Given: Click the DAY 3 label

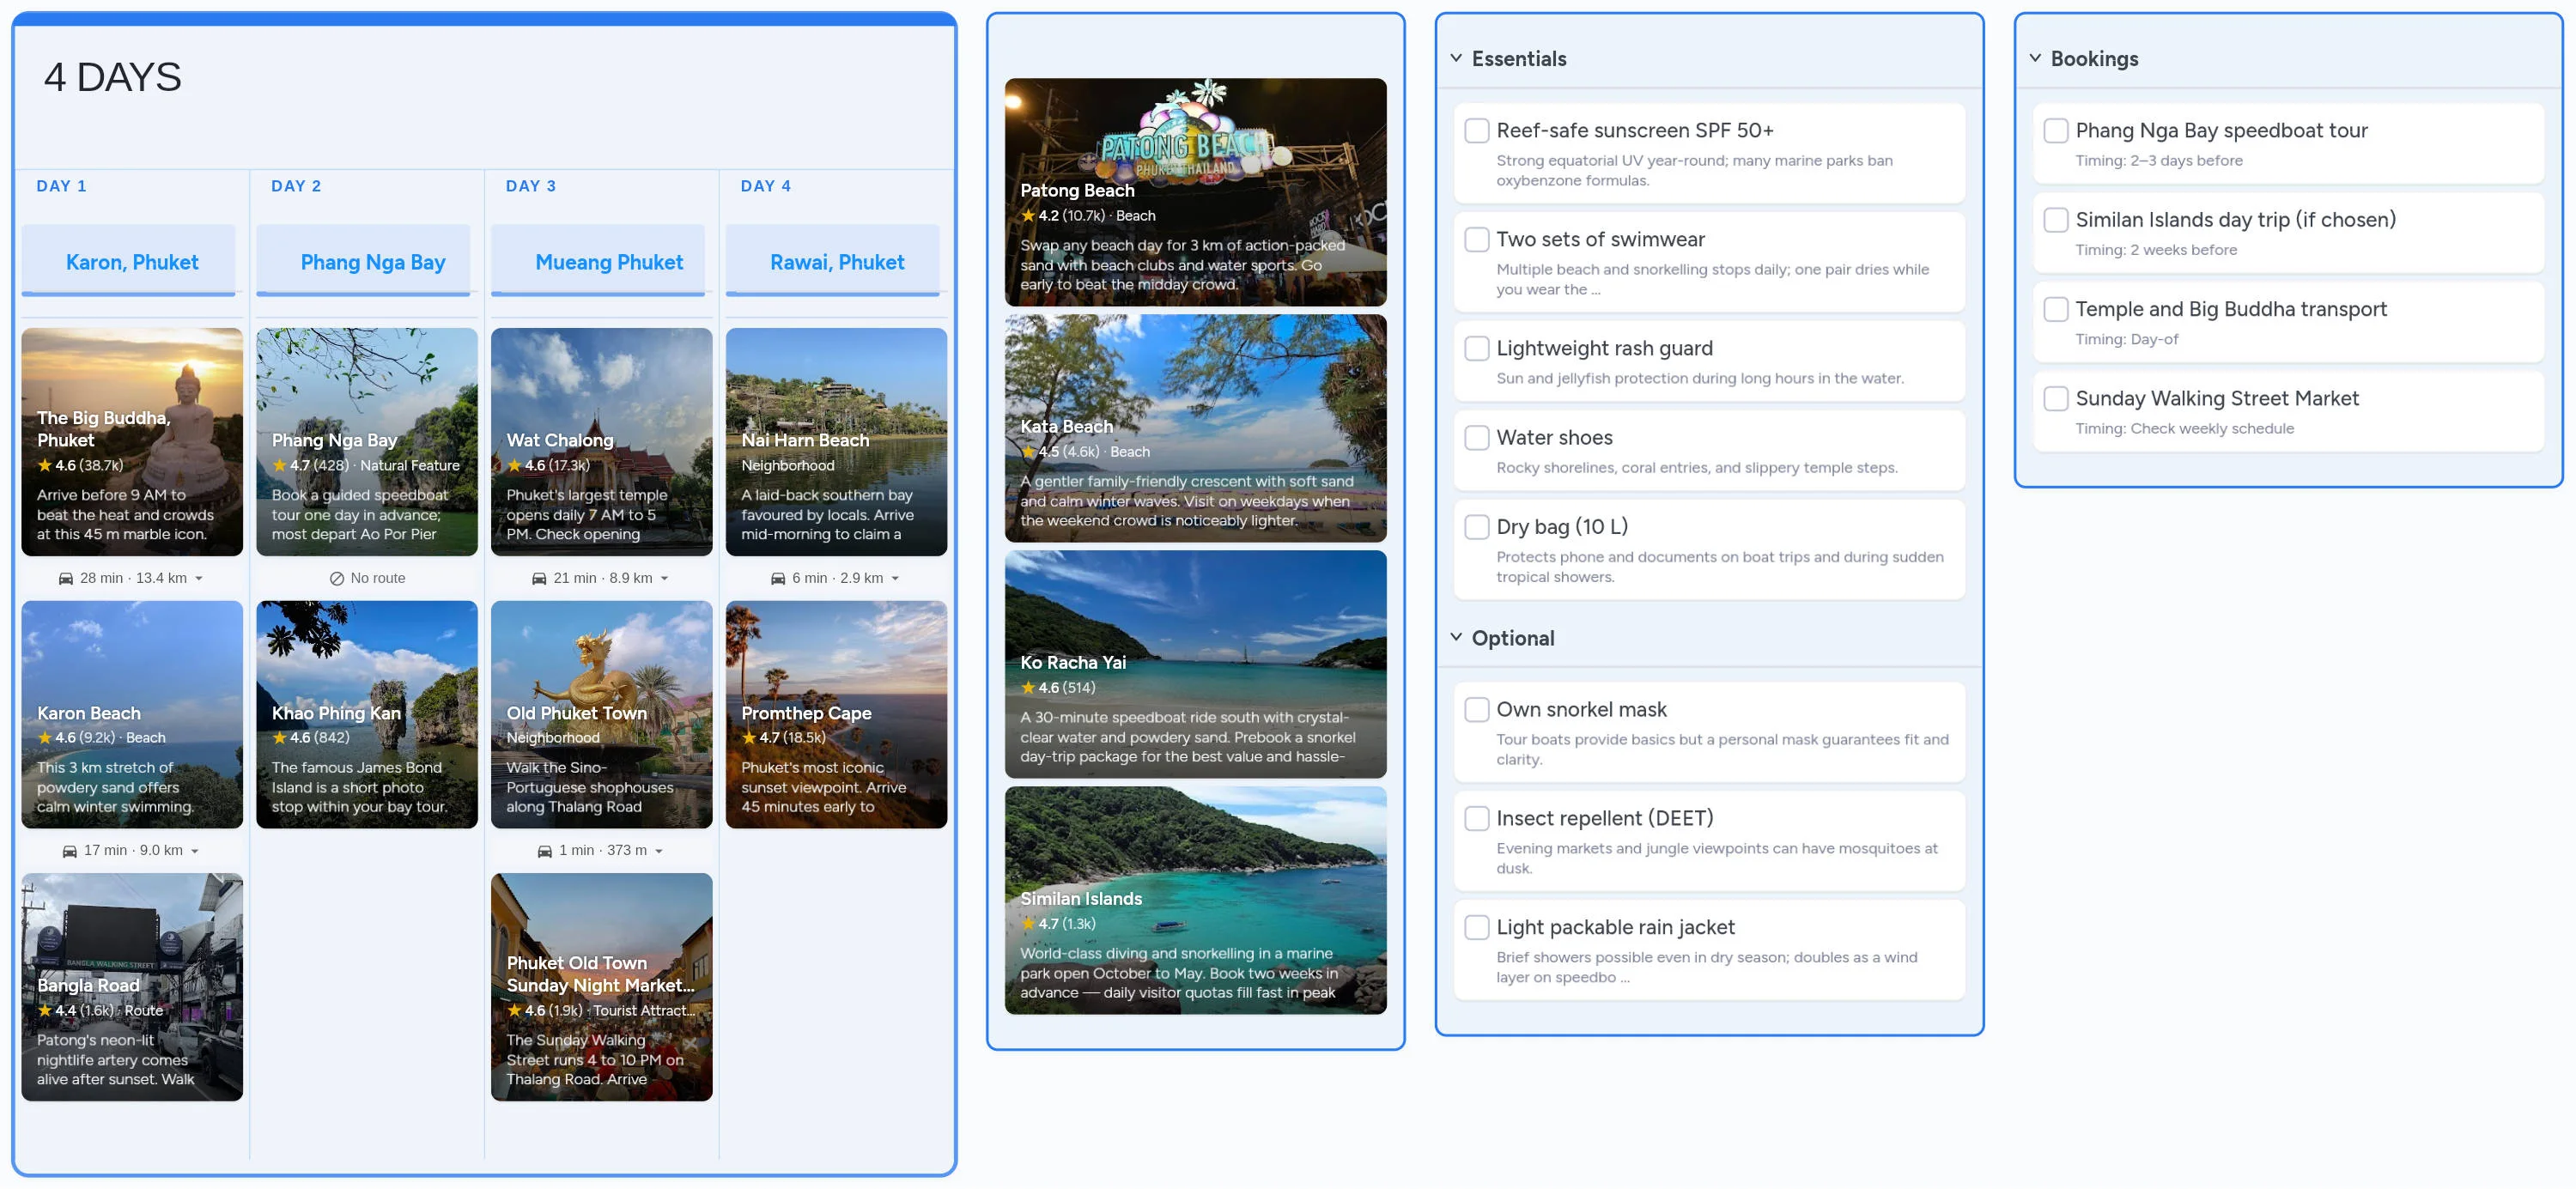Looking at the screenshot, I should tap(531, 186).
